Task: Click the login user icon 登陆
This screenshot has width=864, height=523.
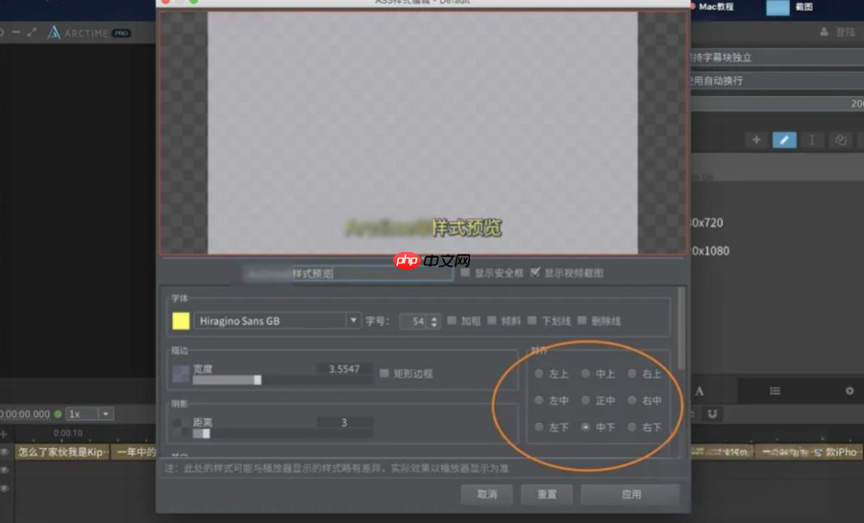Action: pos(824,32)
